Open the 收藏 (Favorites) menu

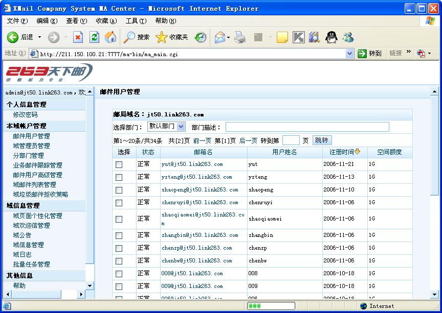pyautogui.click(x=106, y=21)
